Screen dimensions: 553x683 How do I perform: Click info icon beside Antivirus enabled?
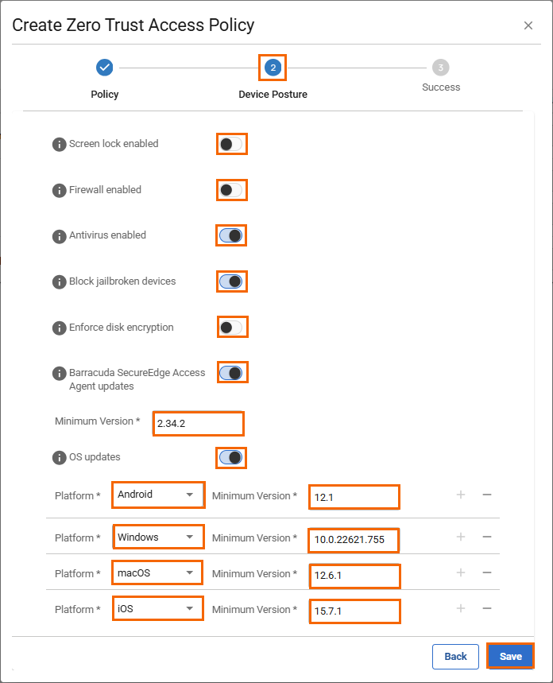click(x=59, y=236)
